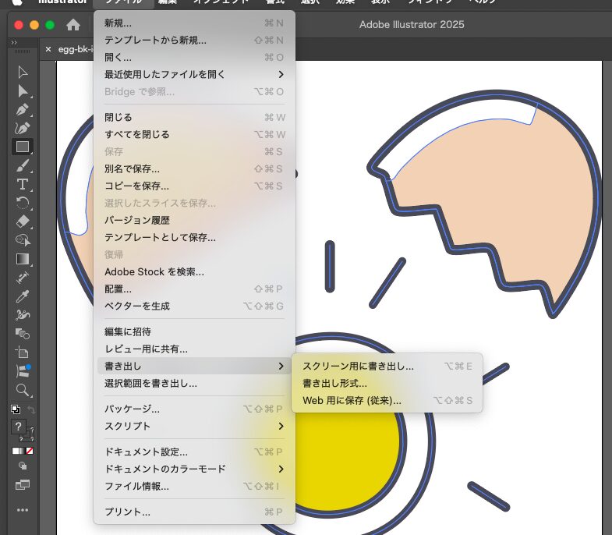The width and height of the screenshot is (612, 535).
Task: Expand toolbar with double chevron
Action: 14,43
